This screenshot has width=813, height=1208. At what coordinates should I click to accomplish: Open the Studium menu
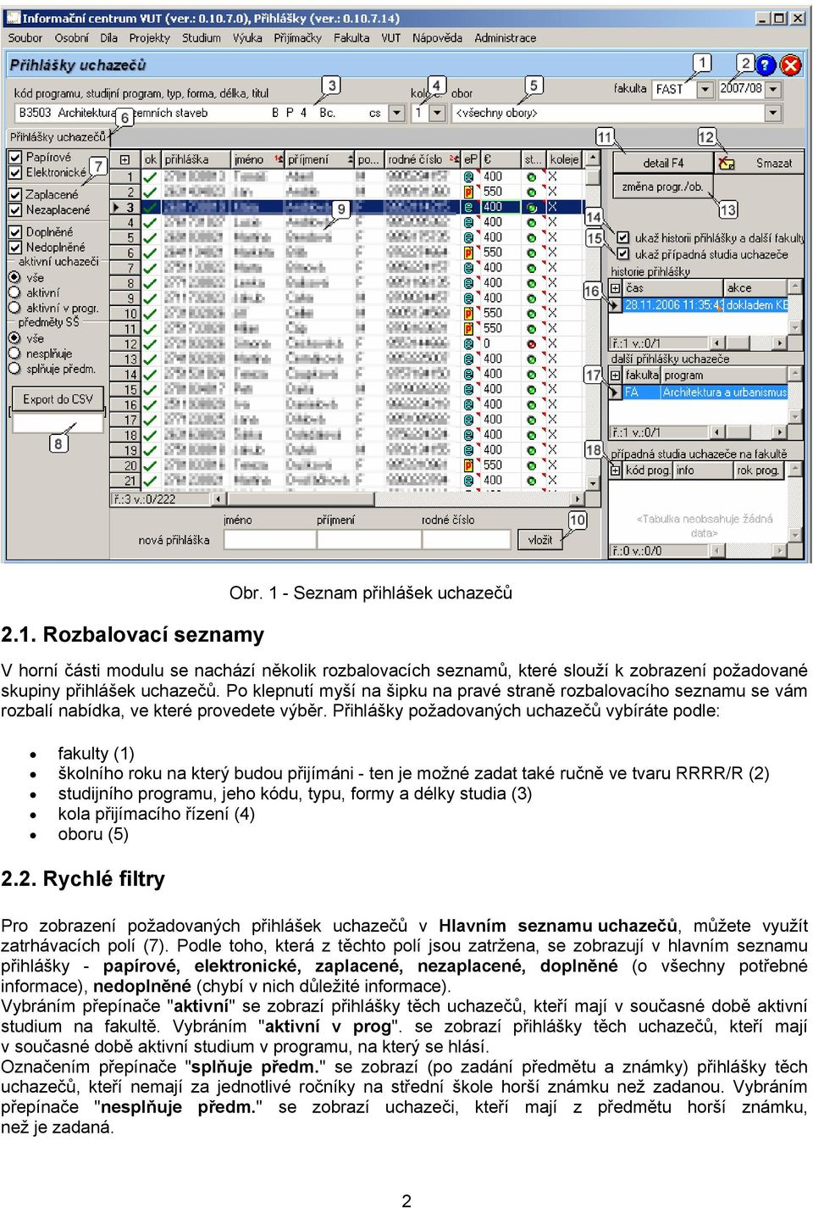[x=202, y=38]
